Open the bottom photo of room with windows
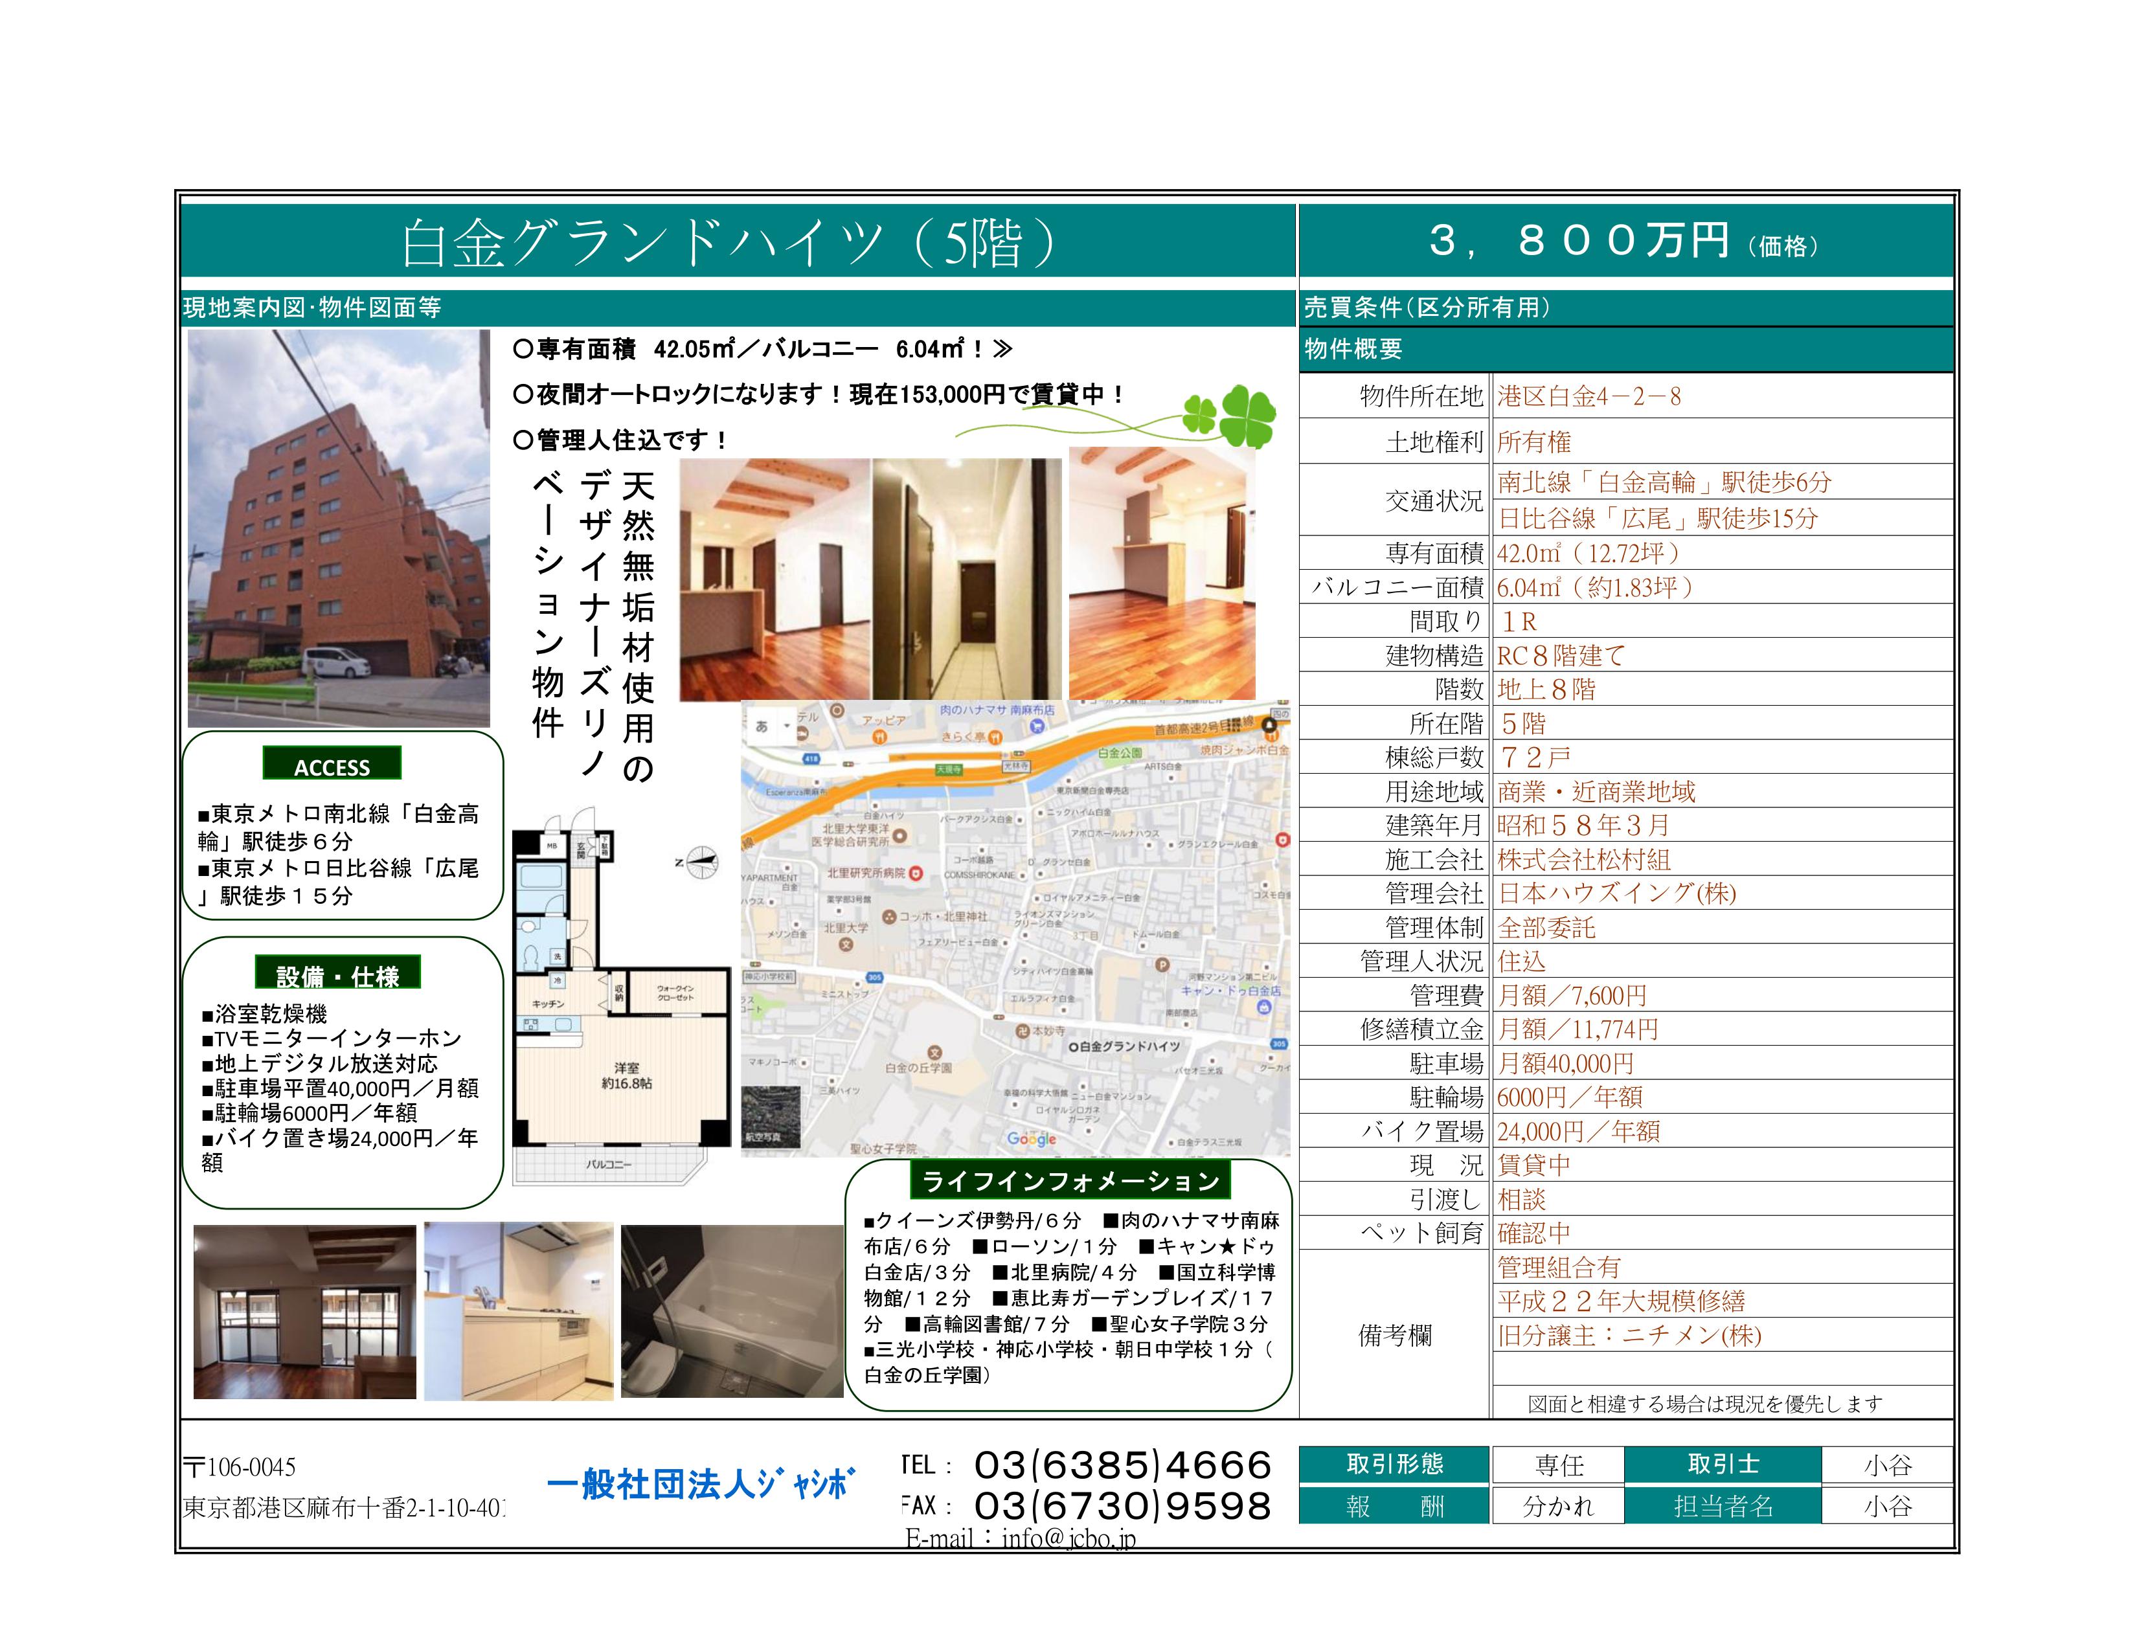The width and height of the screenshot is (2137, 1651). coord(304,1310)
